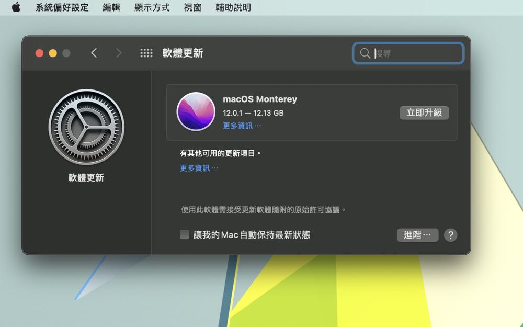This screenshot has height=327, width=523.
Task: Open the 顯示方式 menu
Action: (152, 7)
